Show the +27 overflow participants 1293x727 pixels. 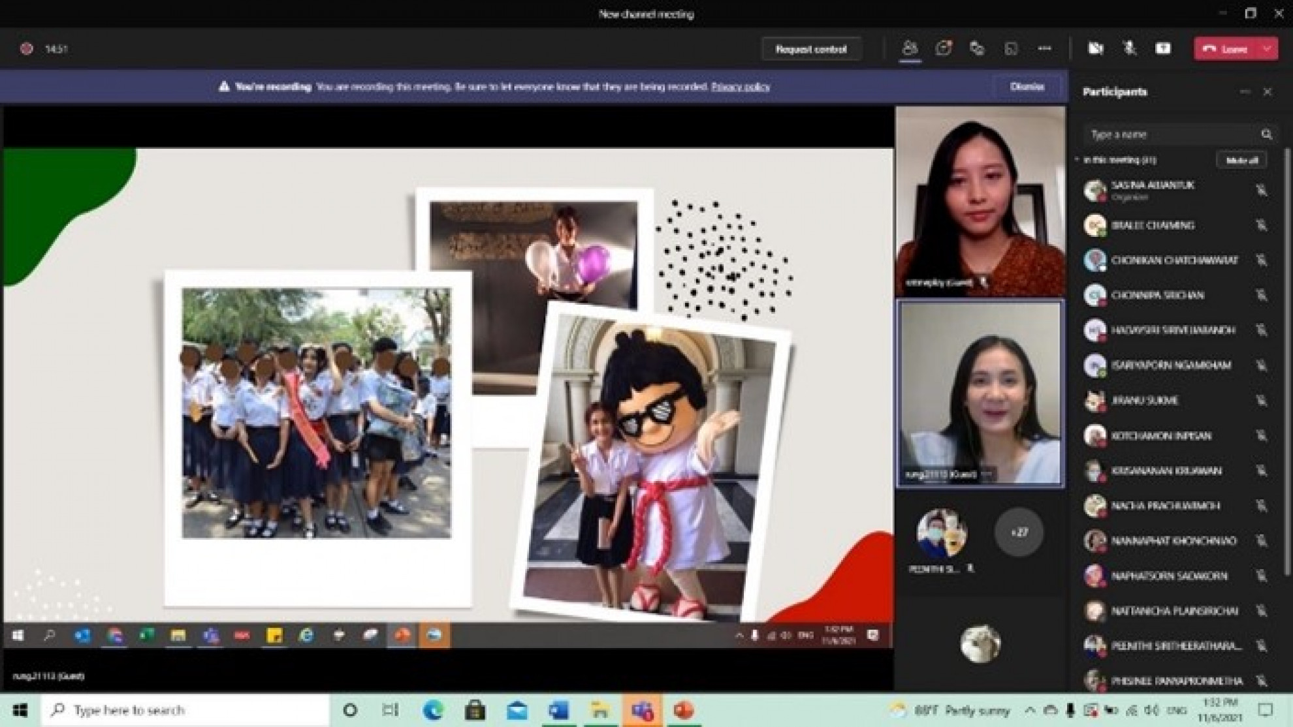1019,533
